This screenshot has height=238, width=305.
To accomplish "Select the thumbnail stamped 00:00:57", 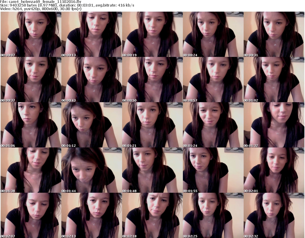I will coord(213,80).
